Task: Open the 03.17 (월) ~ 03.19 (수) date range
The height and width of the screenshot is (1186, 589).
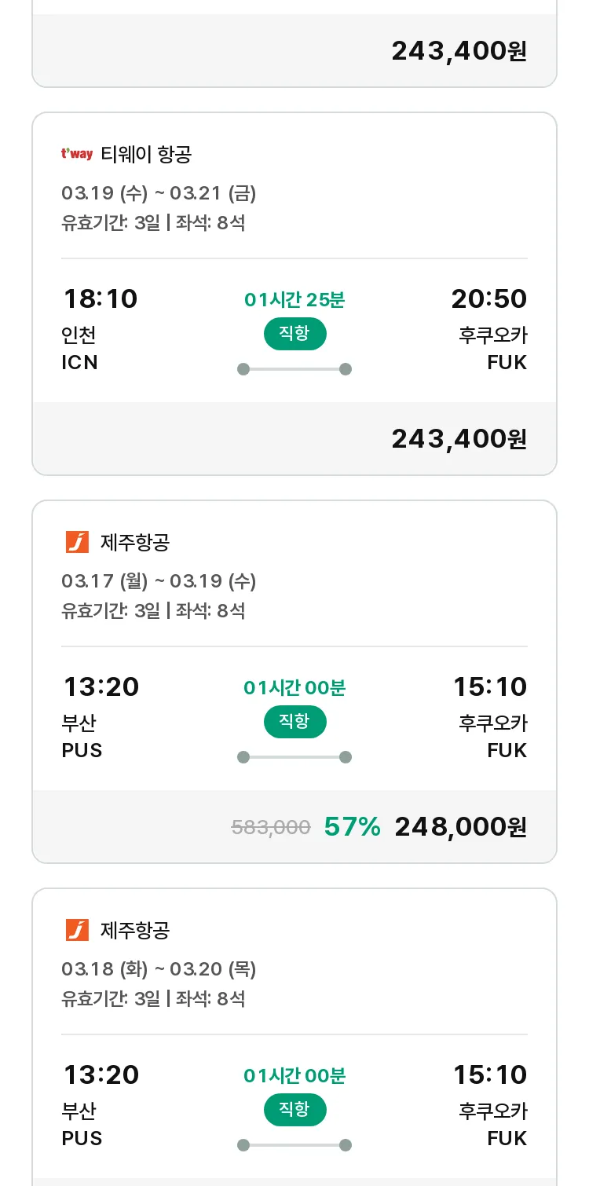Action: 159,581
